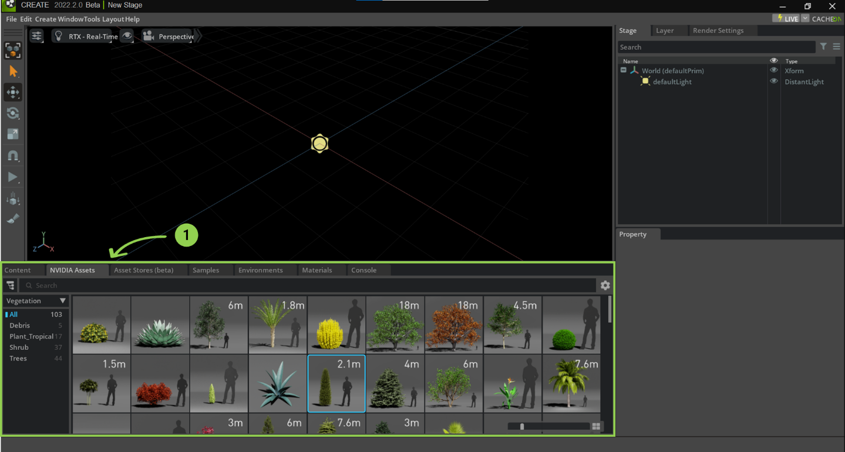The height and width of the screenshot is (452, 845).
Task: Switch to the Materials tab
Action: [x=317, y=270]
